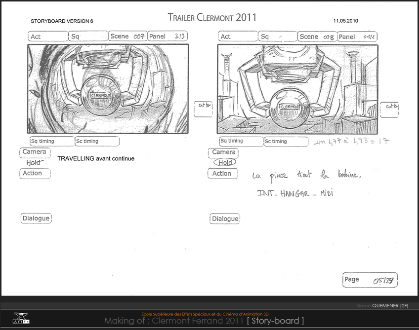The height and width of the screenshot is (330, 419).
Task: Click the Camera label beside TRAVELLING avant continue
Action: [x=34, y=152]
